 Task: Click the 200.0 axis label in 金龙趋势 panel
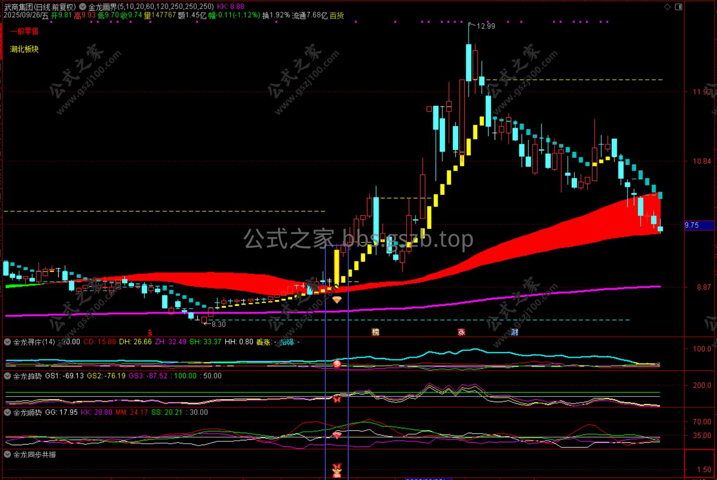[x=702, y=385]
